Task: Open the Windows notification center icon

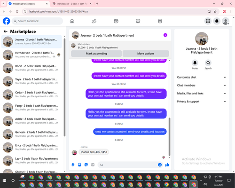Action: click(x=229, y=180)
